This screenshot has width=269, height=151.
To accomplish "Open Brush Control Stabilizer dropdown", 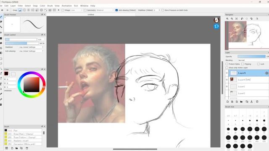I will coord(31,47).
